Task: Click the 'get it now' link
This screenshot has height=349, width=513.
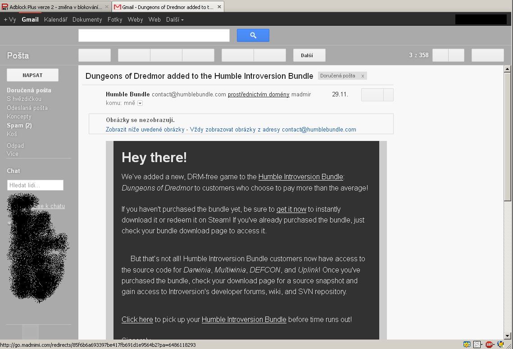Action: (x=291, y=209)
